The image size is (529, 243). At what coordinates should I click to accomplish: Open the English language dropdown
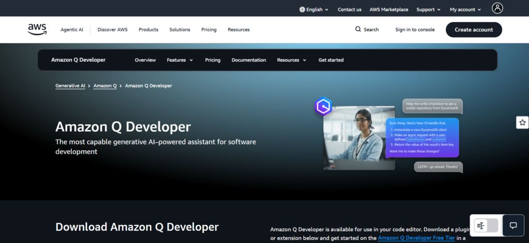[314, 9]
